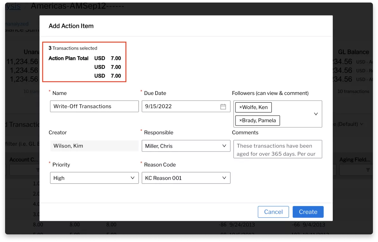Click the Name field containing Write-Off Transactions
Image resolution: width=378 pixels, height=242 pixels.
coord(94,106)
